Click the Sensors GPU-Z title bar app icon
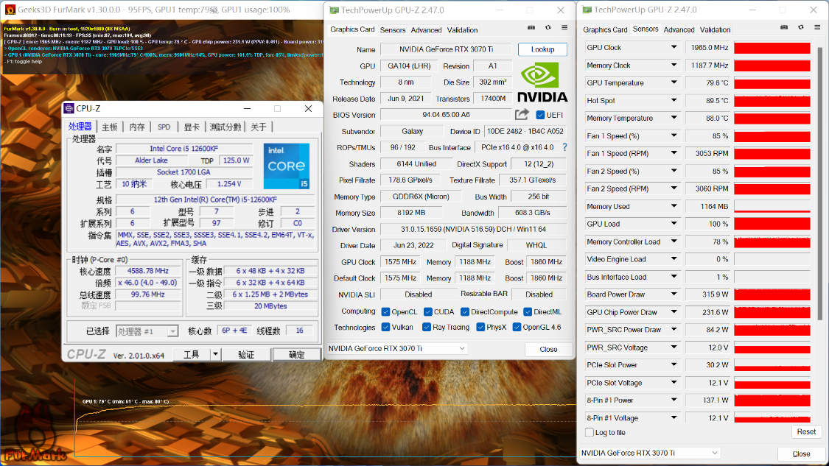The height and width of the screenshot is (466, 829). click(x=587, y=10)
